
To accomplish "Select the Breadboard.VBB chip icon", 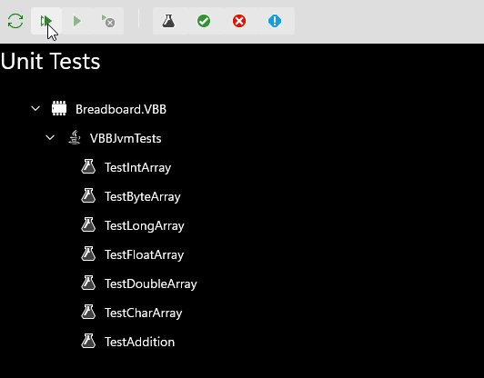I will click(59, 108).
